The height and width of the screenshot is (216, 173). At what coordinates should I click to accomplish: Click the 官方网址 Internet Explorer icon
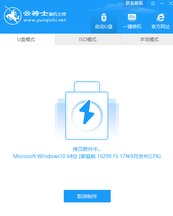160,18
